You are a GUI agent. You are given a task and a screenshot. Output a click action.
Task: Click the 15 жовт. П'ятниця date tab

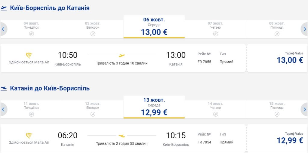pyautogui.click(x=277, y=107)
